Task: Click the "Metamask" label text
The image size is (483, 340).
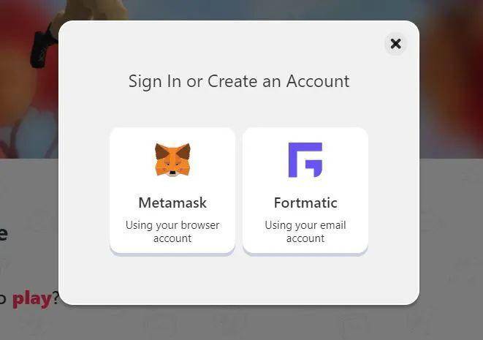Action: (172, 203)
